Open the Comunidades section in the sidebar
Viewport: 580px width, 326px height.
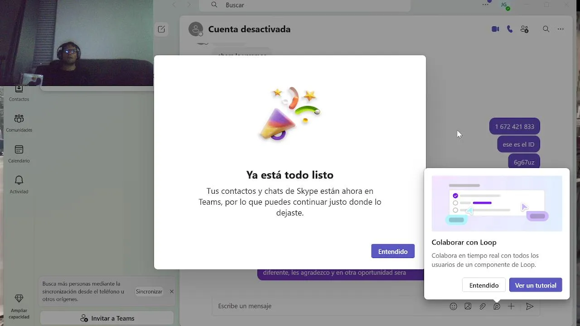coord(19,123)
